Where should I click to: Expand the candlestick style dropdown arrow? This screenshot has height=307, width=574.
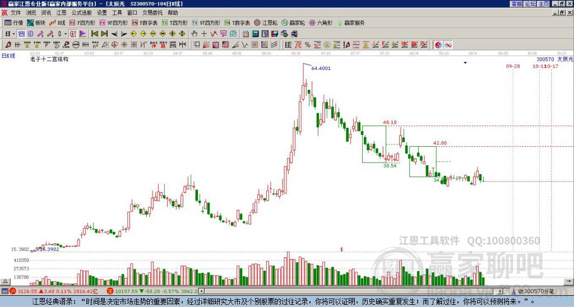[66, 34]
